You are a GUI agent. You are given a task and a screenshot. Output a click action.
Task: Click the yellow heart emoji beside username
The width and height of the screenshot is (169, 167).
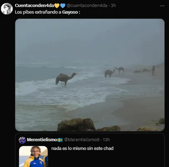pos(57,6)
